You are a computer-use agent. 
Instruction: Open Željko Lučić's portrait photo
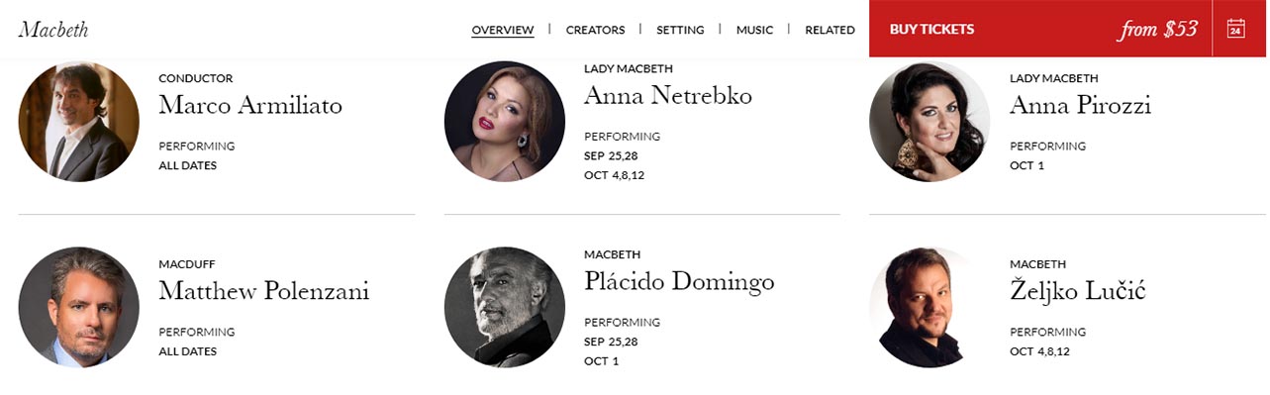click(929, 307)
